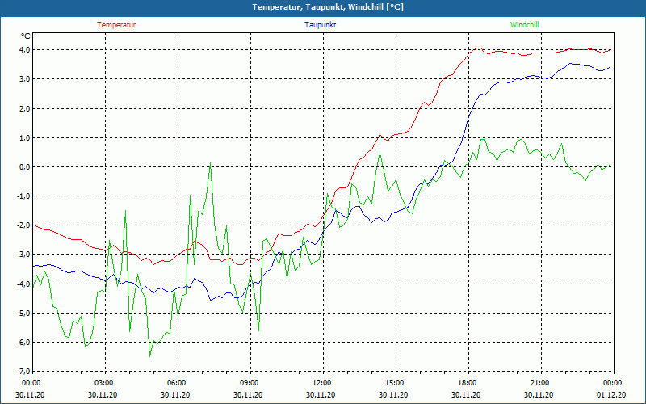Click the 18:00 time axis label

pyautogui.click(x=468, y=383)
